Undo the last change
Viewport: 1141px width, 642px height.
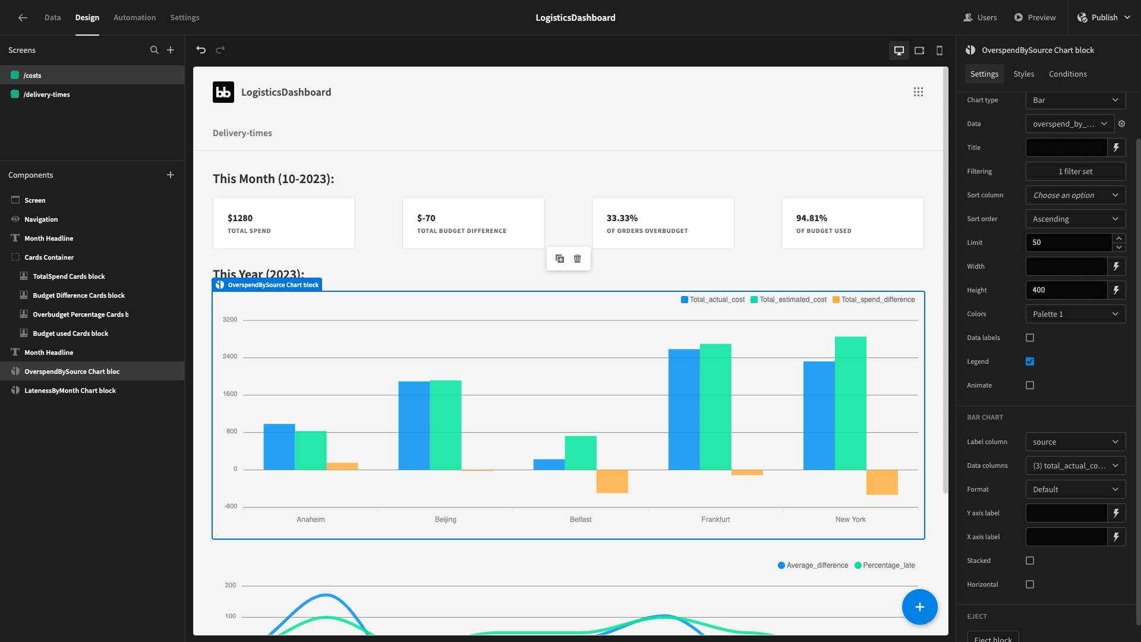(201, 50)
